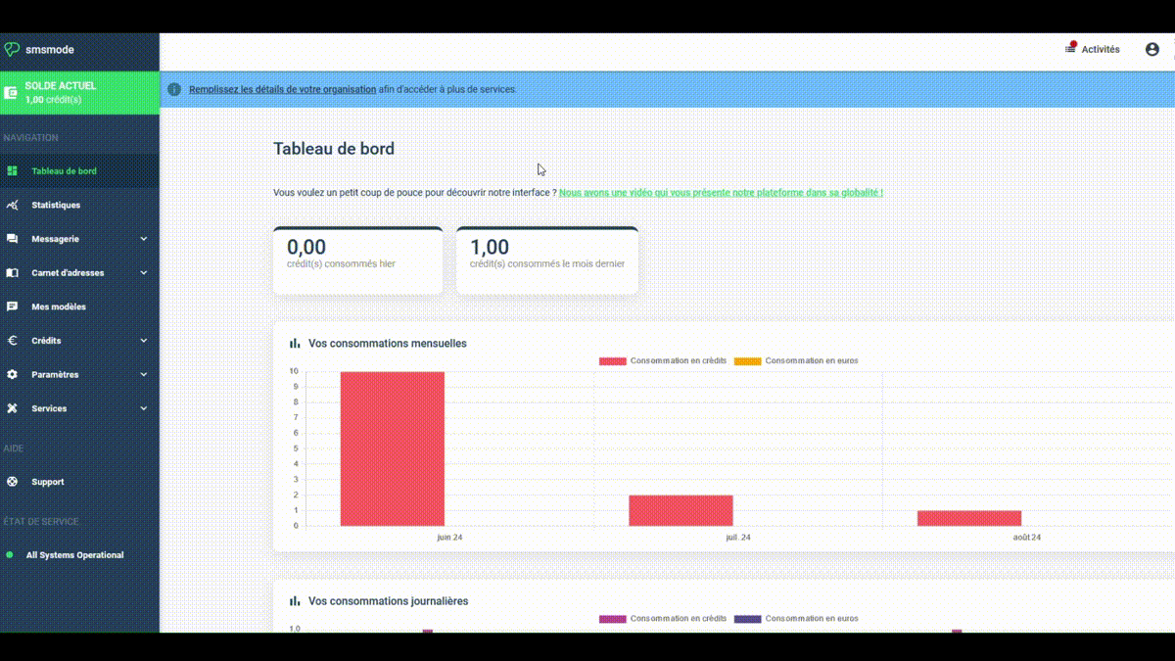Open the Remplissez les détails de votre organisation link
The image size is (1175, 661).
(x=282, y=89)
